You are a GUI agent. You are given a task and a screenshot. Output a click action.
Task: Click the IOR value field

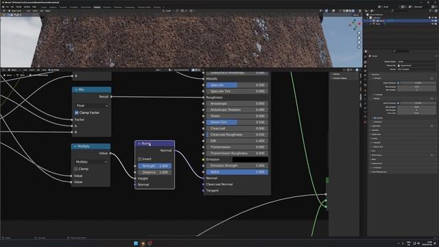[237, 141]
